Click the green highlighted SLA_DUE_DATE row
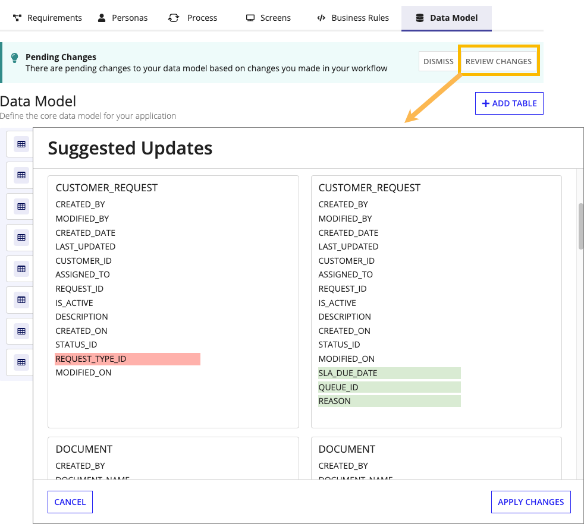 tap(389, 373)
